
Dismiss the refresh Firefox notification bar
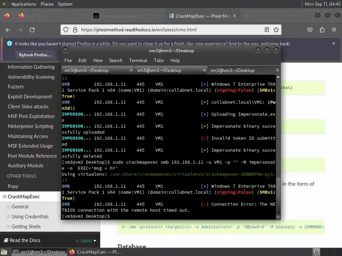pyautogui.click(x=334, y=43)
